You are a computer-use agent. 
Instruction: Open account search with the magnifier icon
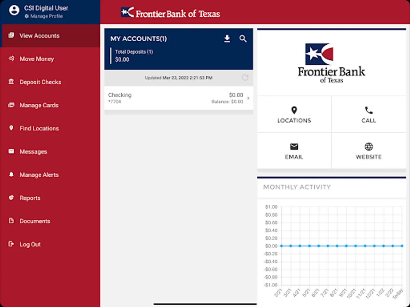[x=243, y=39]
